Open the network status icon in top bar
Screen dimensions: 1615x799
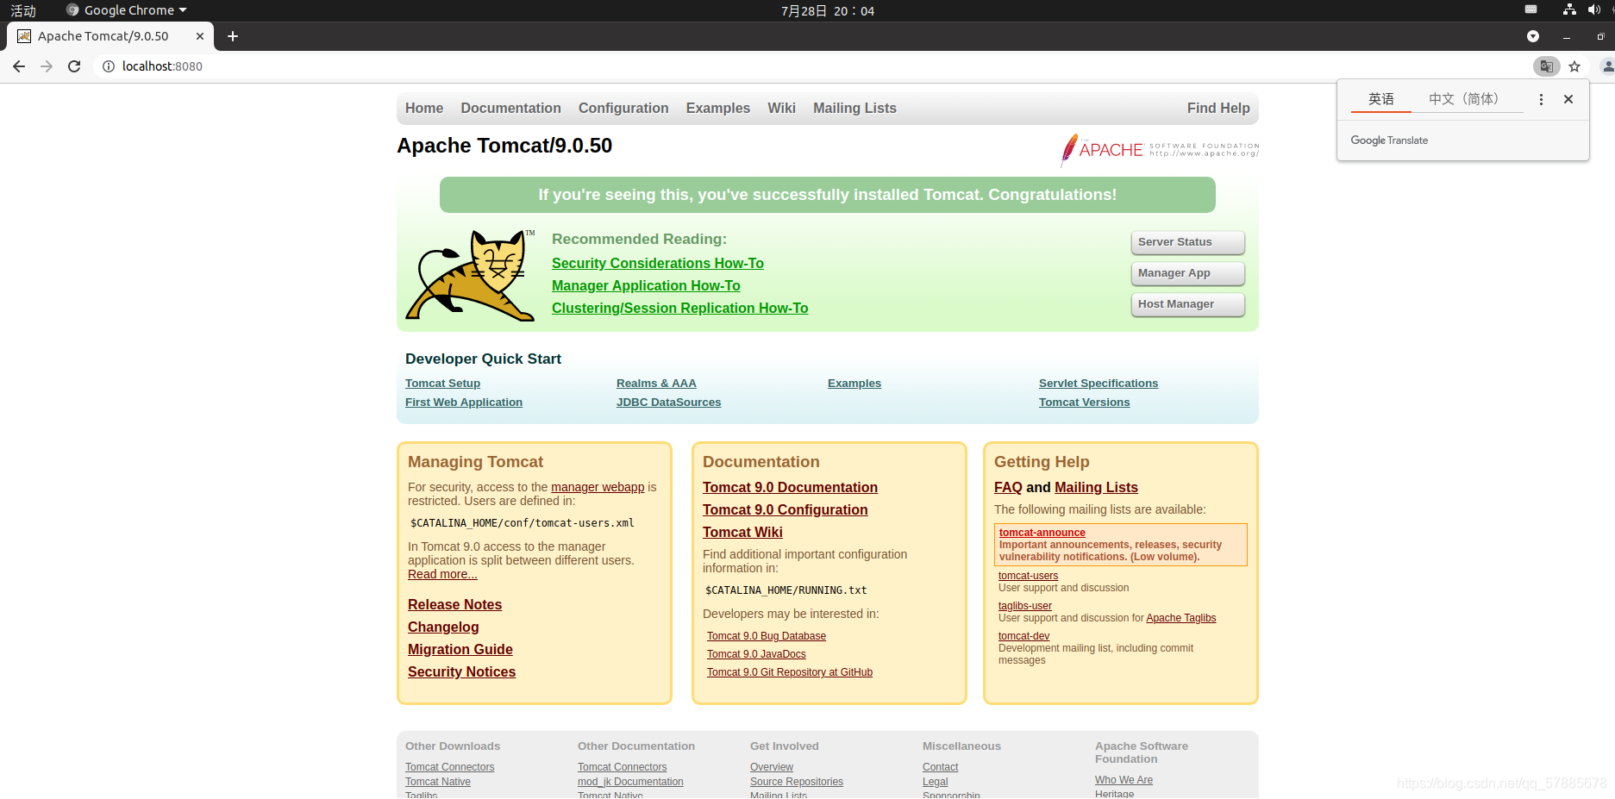point(1569,10)
